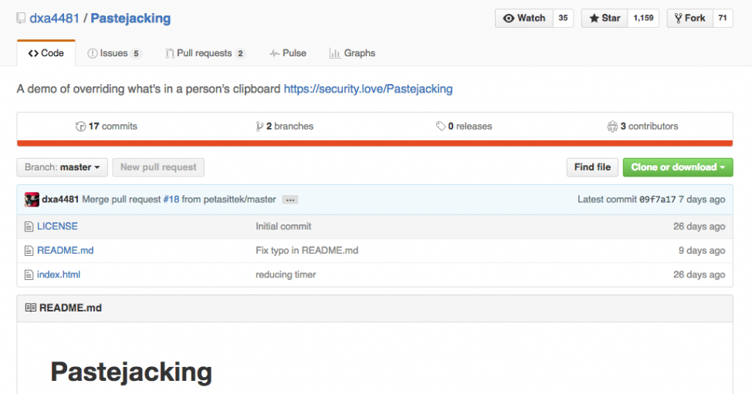Click the New pull request button

[x=158, y=167]
